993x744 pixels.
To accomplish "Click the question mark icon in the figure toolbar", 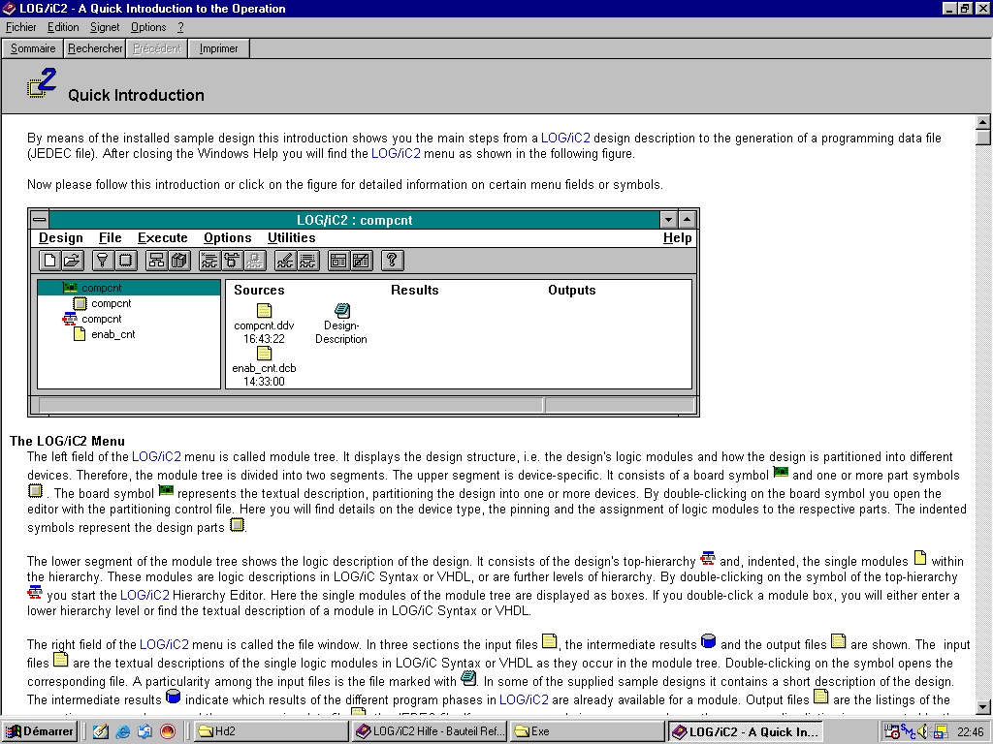I will (x=392, y=260).
